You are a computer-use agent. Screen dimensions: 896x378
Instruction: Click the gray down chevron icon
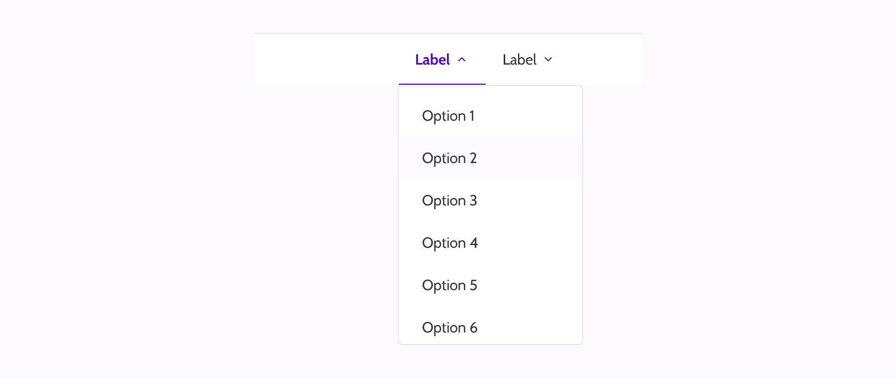548,60
